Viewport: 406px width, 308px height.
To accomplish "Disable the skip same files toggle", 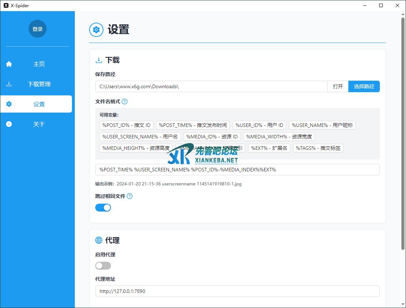I will point(103,208).
